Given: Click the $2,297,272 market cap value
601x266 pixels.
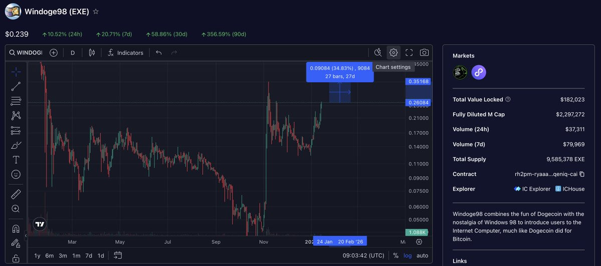Looking at the screenshot, I should coord(570,114).
